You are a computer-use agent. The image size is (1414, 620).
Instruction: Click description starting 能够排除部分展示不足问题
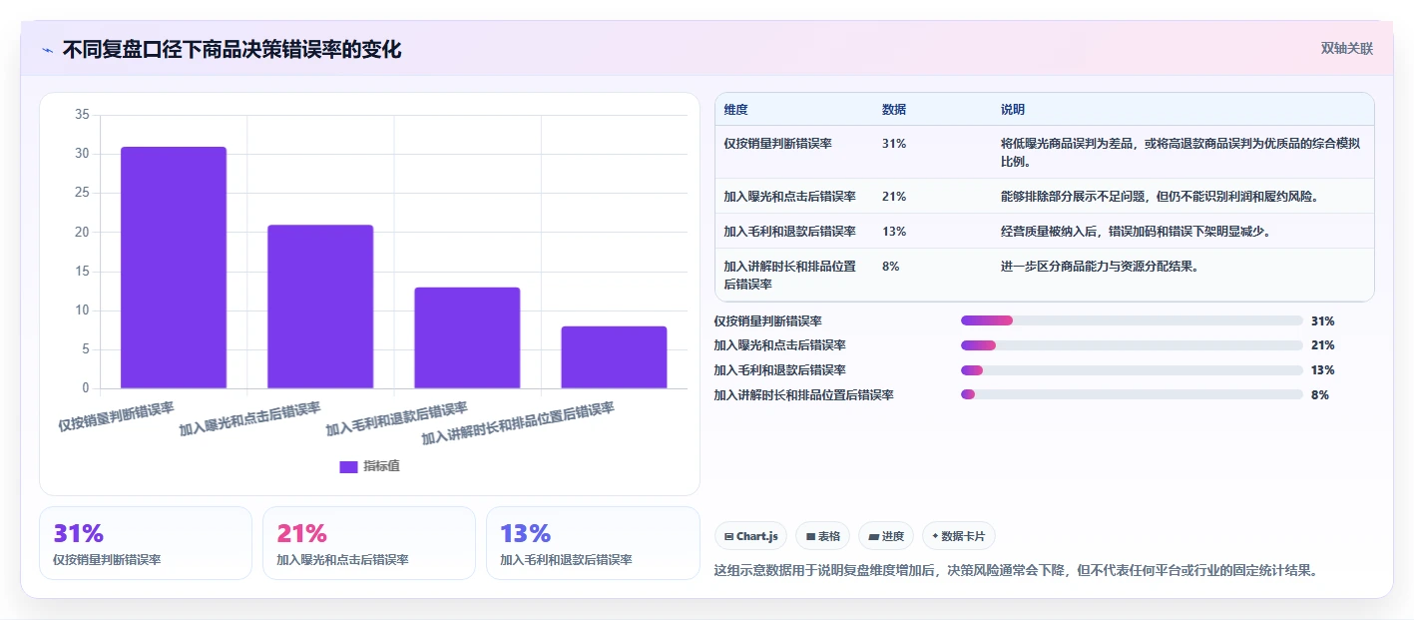click(1161, 197)
